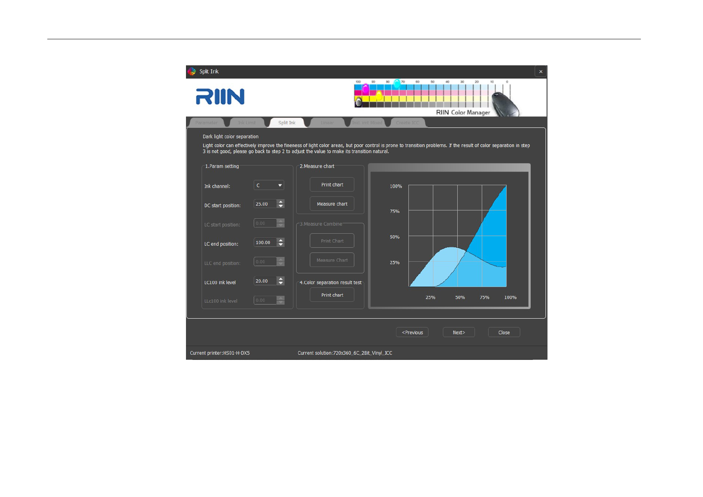The height and width of the screenshot is (497, 703).
Task: Decrease DC start position with down arrow
Action: click(x=281, y=206)
